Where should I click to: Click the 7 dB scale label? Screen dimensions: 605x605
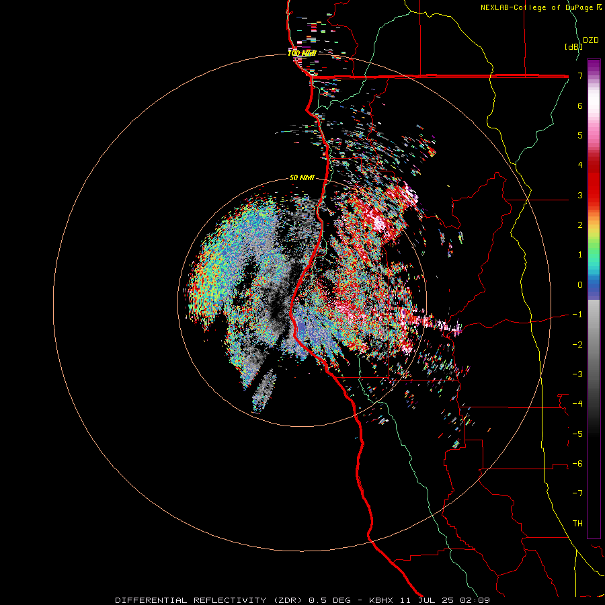(580, 75)
